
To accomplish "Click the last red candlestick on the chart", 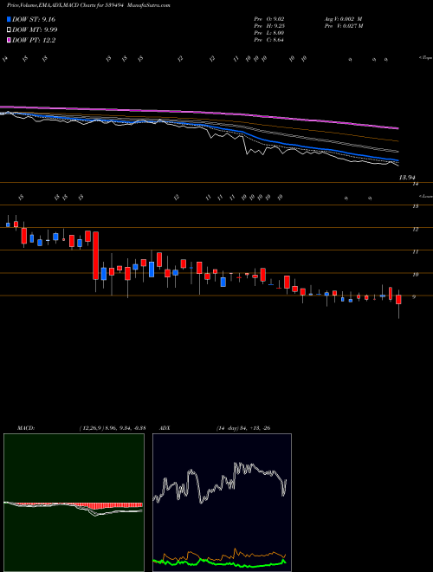I will pos(398,300).
